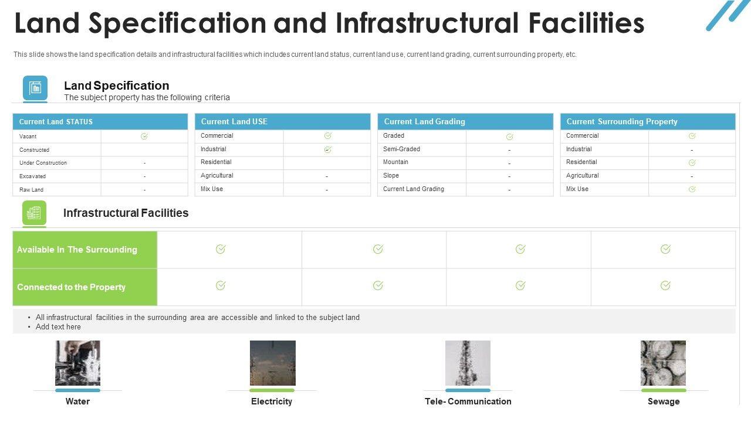Click Residential label under Current Land USE
The width and height of the screenshot is (751, 422).
216,162
